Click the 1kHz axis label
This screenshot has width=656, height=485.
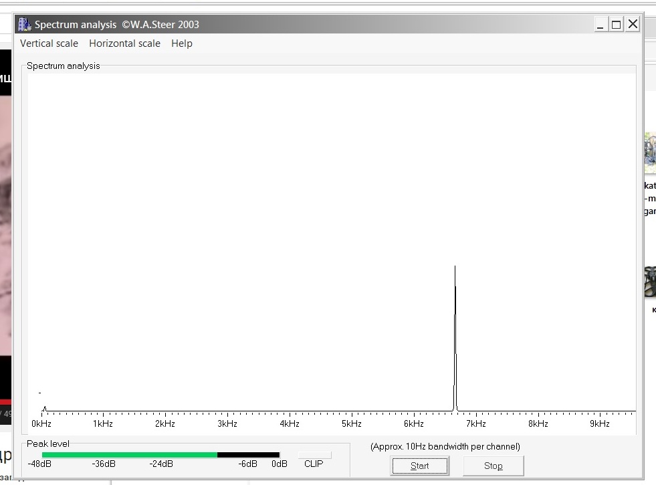coord(103,423)
